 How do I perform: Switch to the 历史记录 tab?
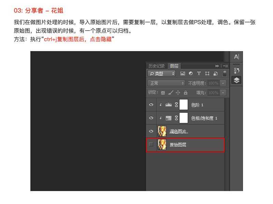click(x=156, y=66)
